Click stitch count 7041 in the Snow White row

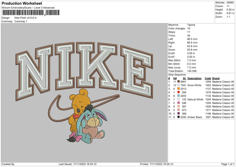[183, 85]
